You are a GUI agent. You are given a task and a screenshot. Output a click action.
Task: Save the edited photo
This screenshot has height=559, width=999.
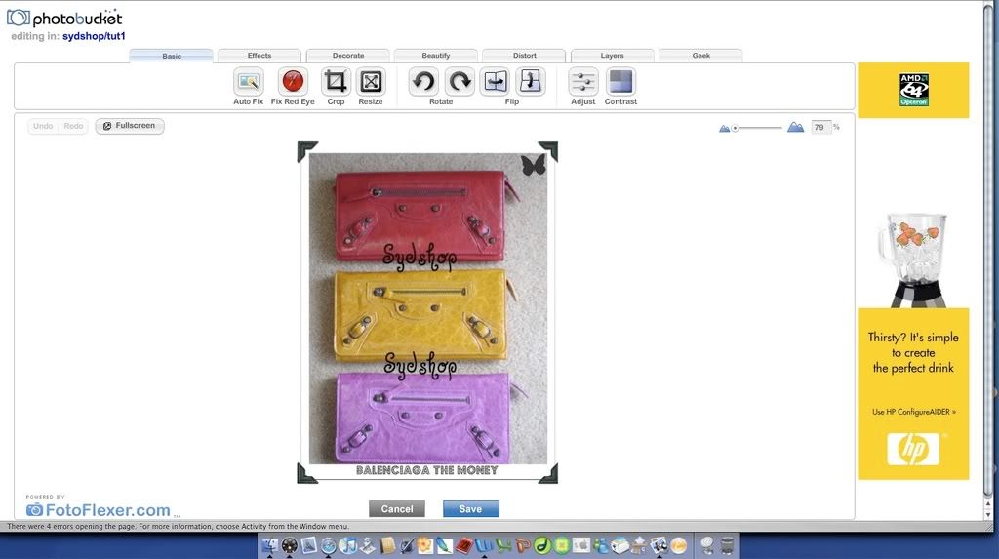(x=471, y=508)
